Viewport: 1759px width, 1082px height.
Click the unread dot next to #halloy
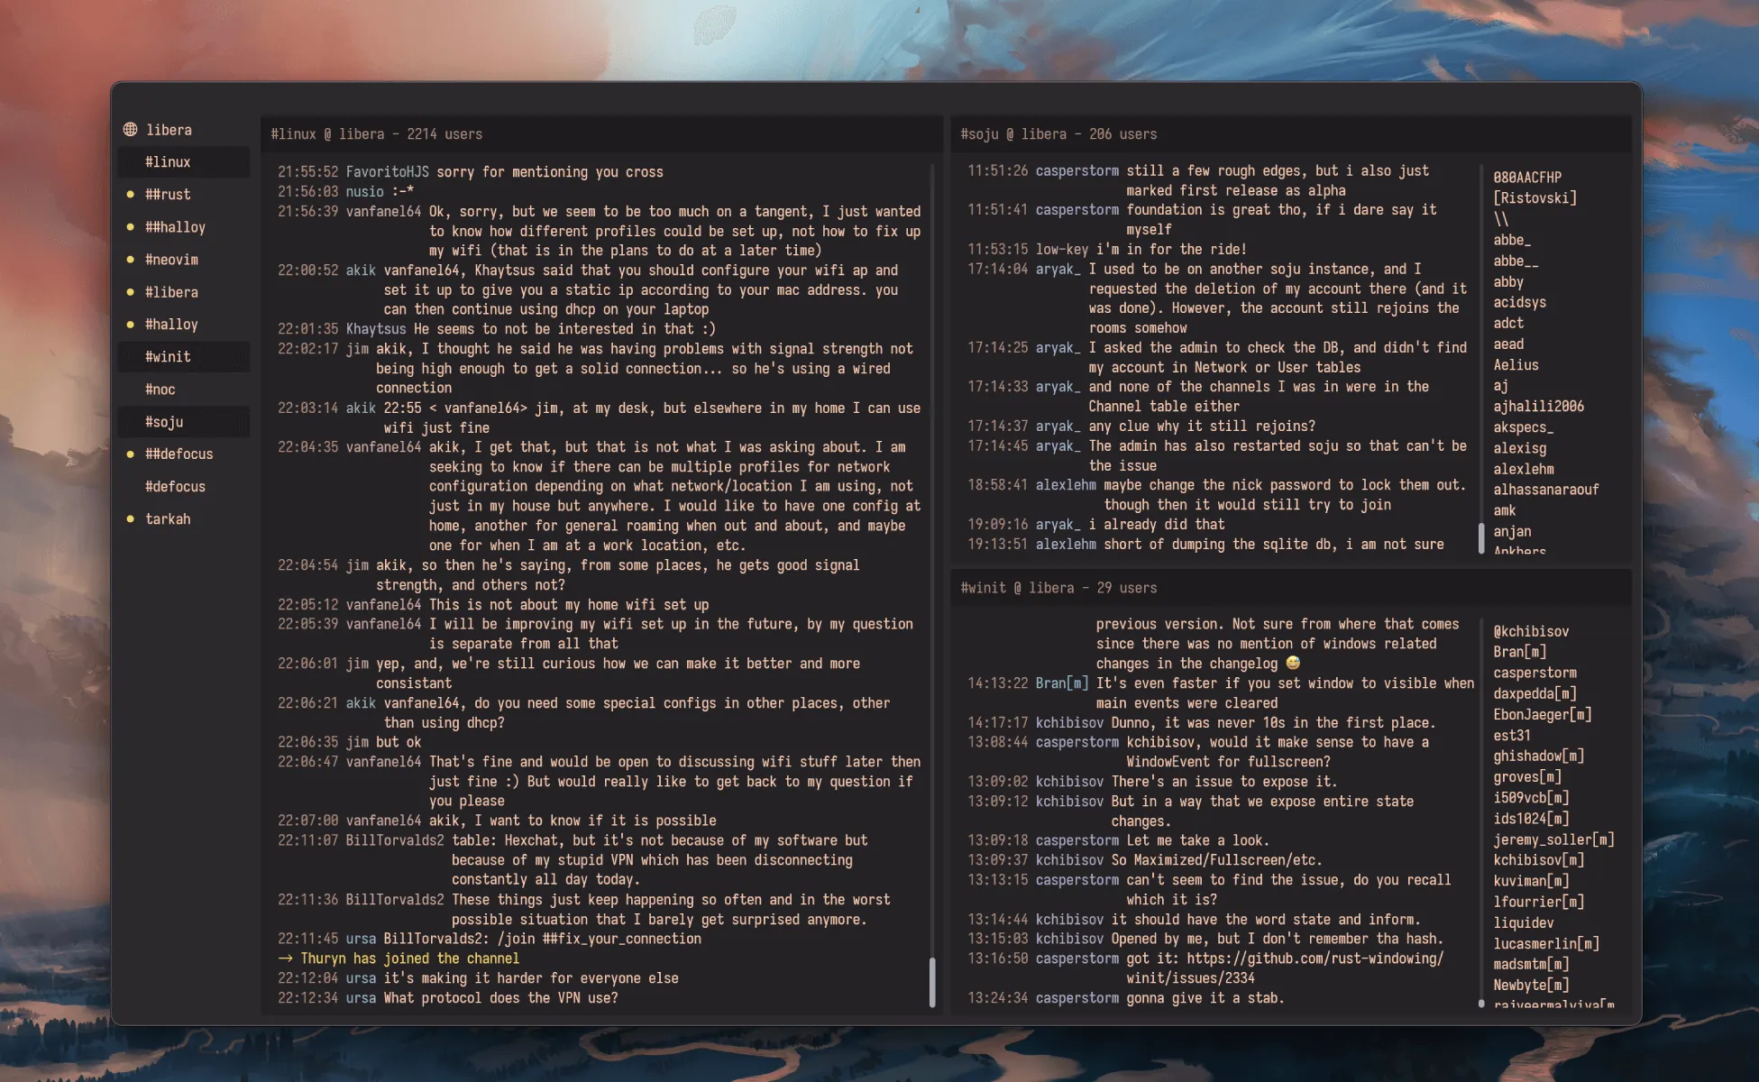point(132,324)
